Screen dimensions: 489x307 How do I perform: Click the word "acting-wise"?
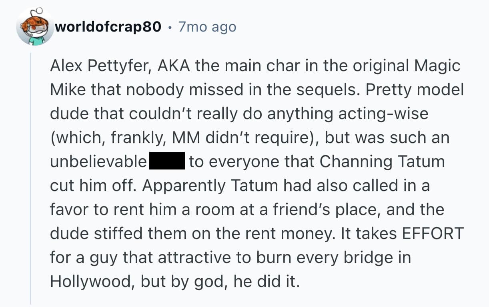point(383,114)
